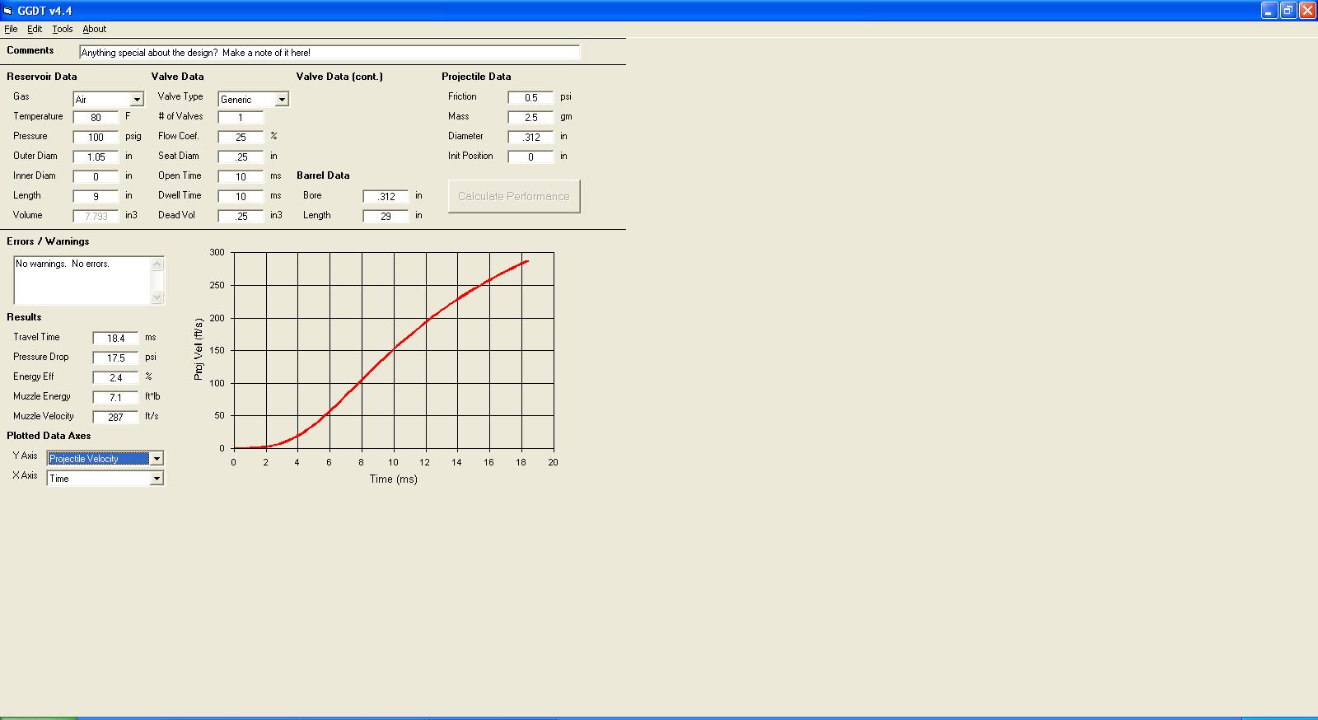1318x720 pixels.
Task: Click the Barrel Data Length field
Action: coord(386,216)
